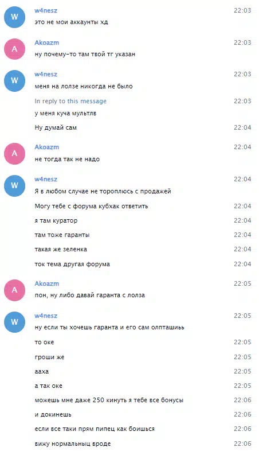Click the Akoazm avatar beside 'не тогда так не надо'
The width and height of the screenshot is (259, 451).
[14, 154]
